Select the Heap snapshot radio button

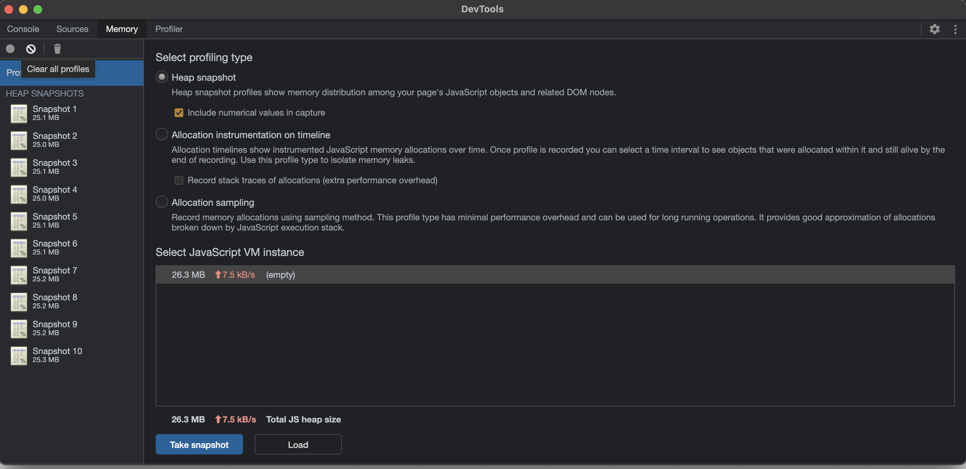(x=161, y=77)
